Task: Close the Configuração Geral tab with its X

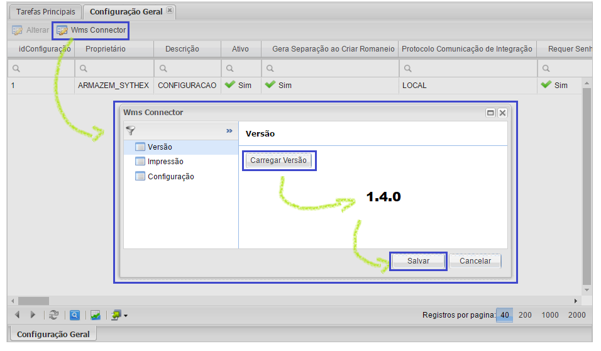Action: click(170, 10)
